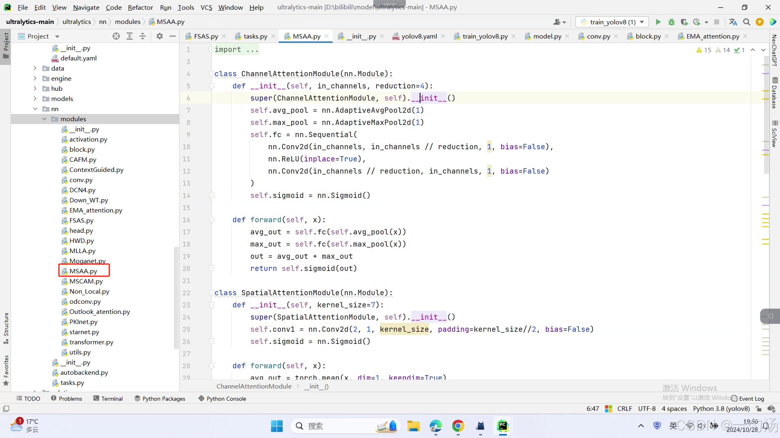This screenshot has width=780, height=438.
Task: Click the green Run button
Action: tap(658, 22)
